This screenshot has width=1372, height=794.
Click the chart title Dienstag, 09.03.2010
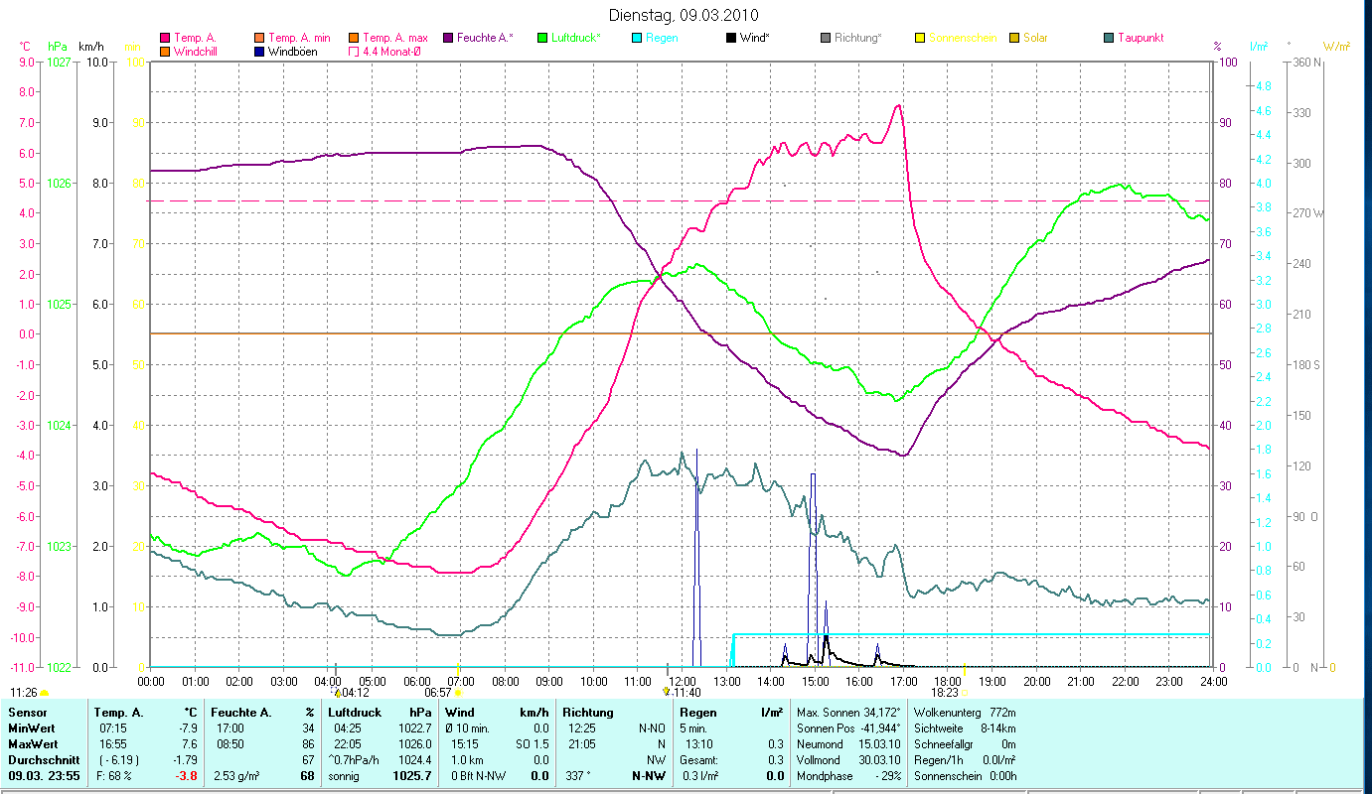682,15
